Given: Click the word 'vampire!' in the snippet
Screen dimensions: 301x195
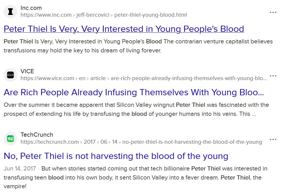Looking at the screenshot, I should click(15, 186).
